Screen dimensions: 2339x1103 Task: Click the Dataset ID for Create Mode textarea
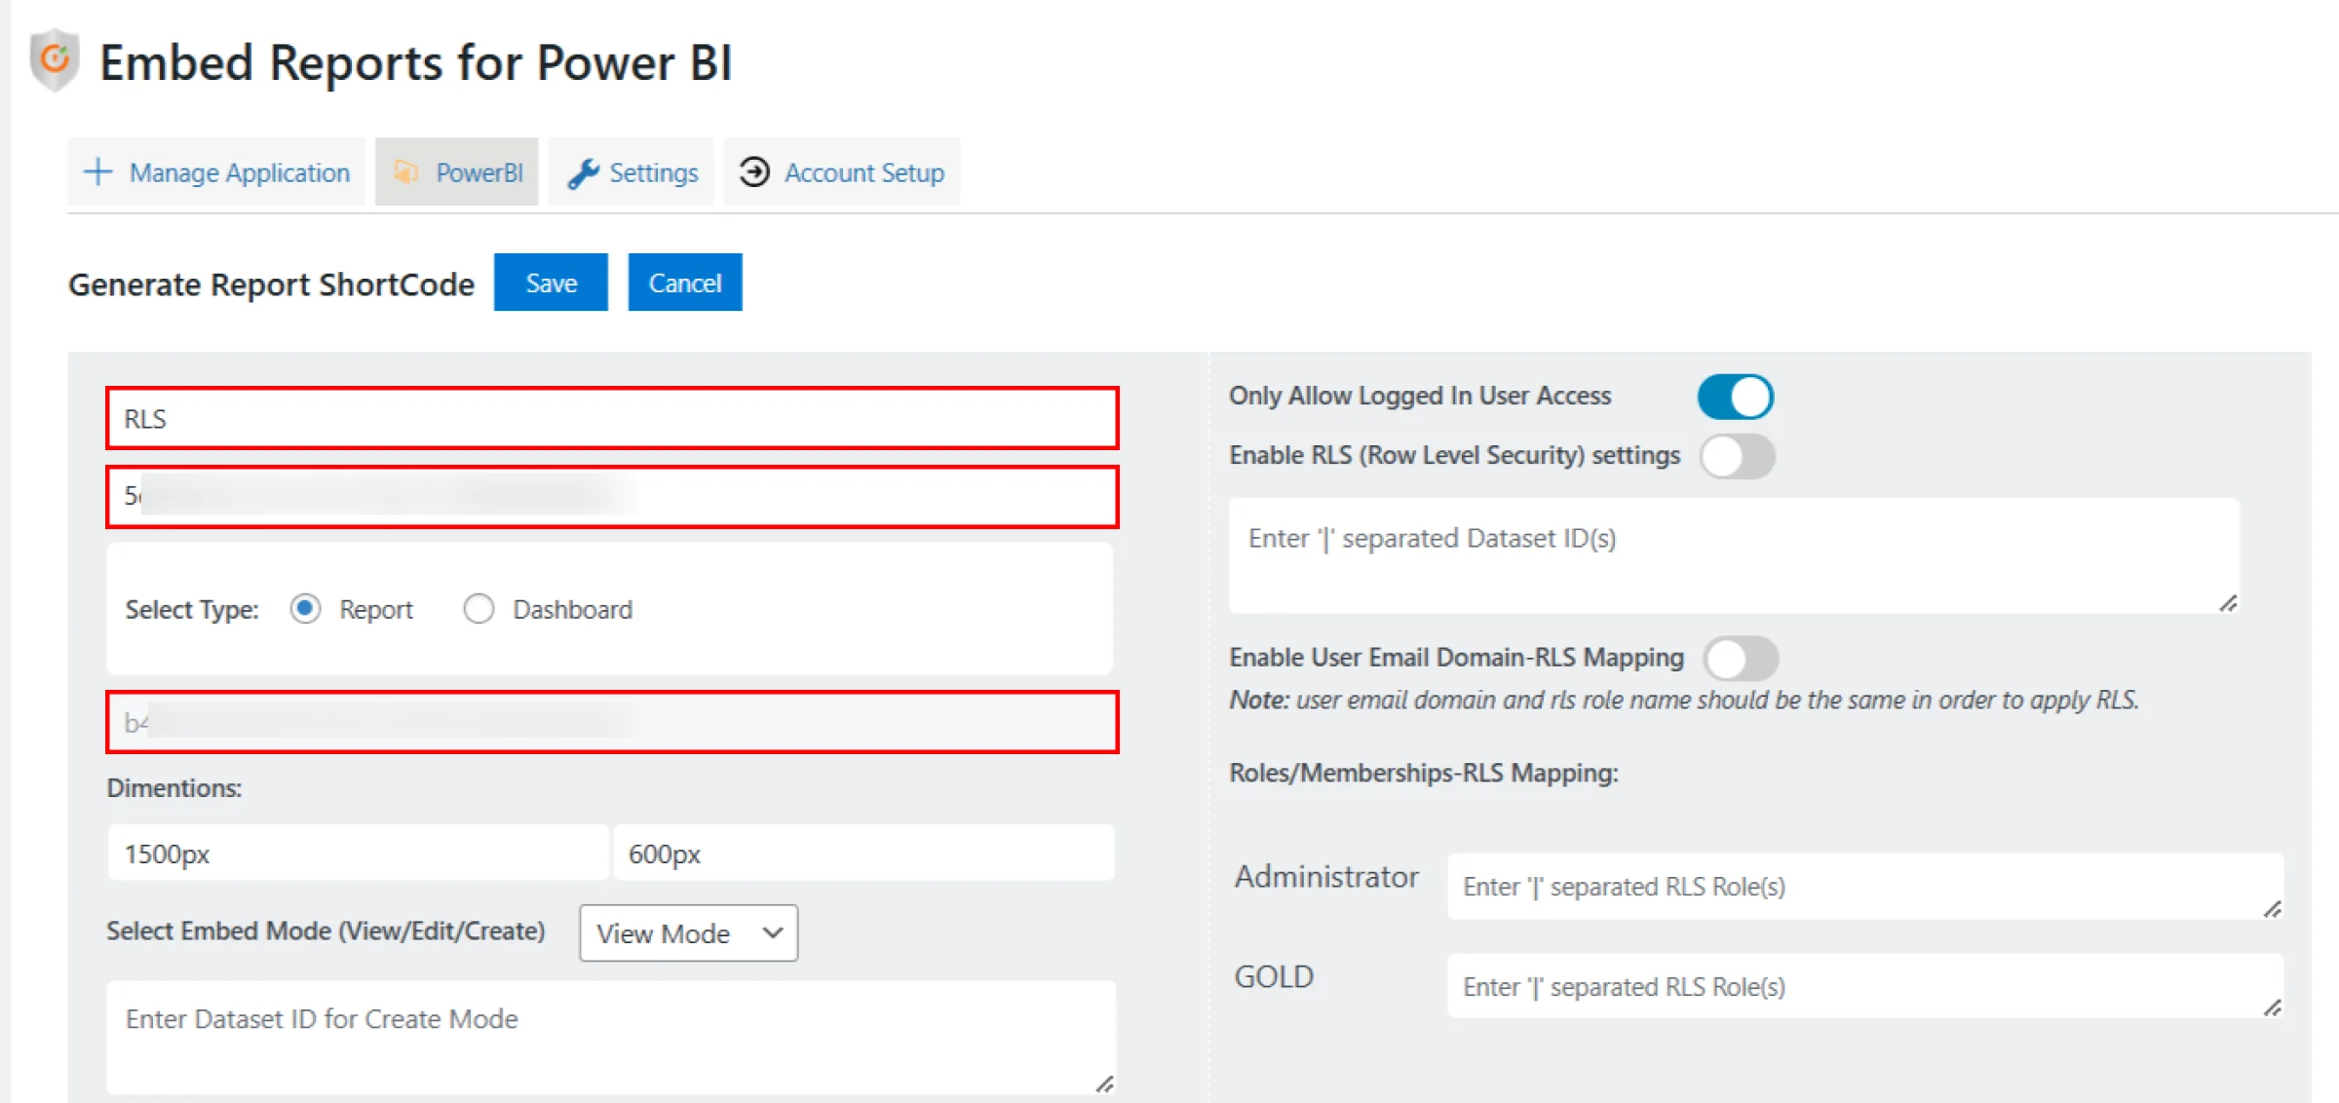pos(611,1038)
